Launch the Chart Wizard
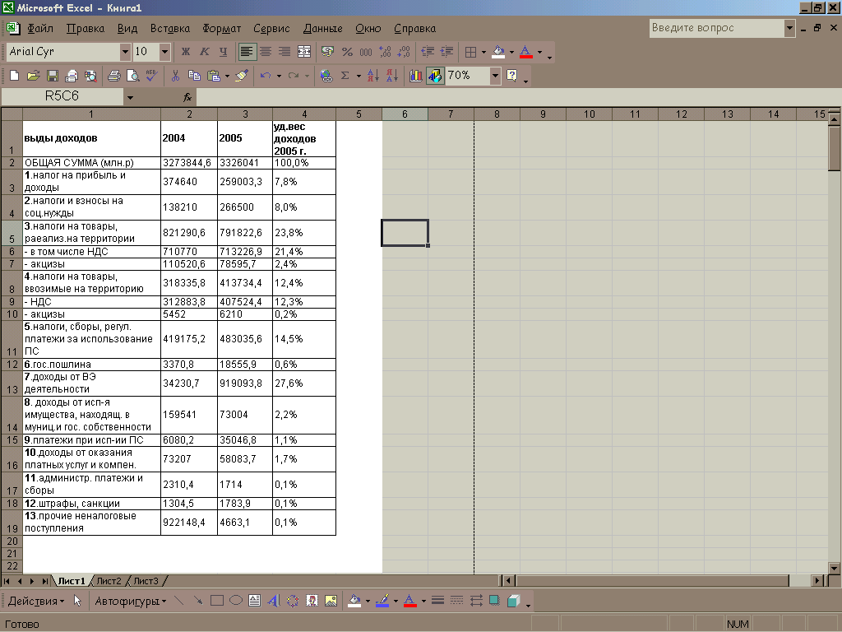 click(x=415, y=76)
